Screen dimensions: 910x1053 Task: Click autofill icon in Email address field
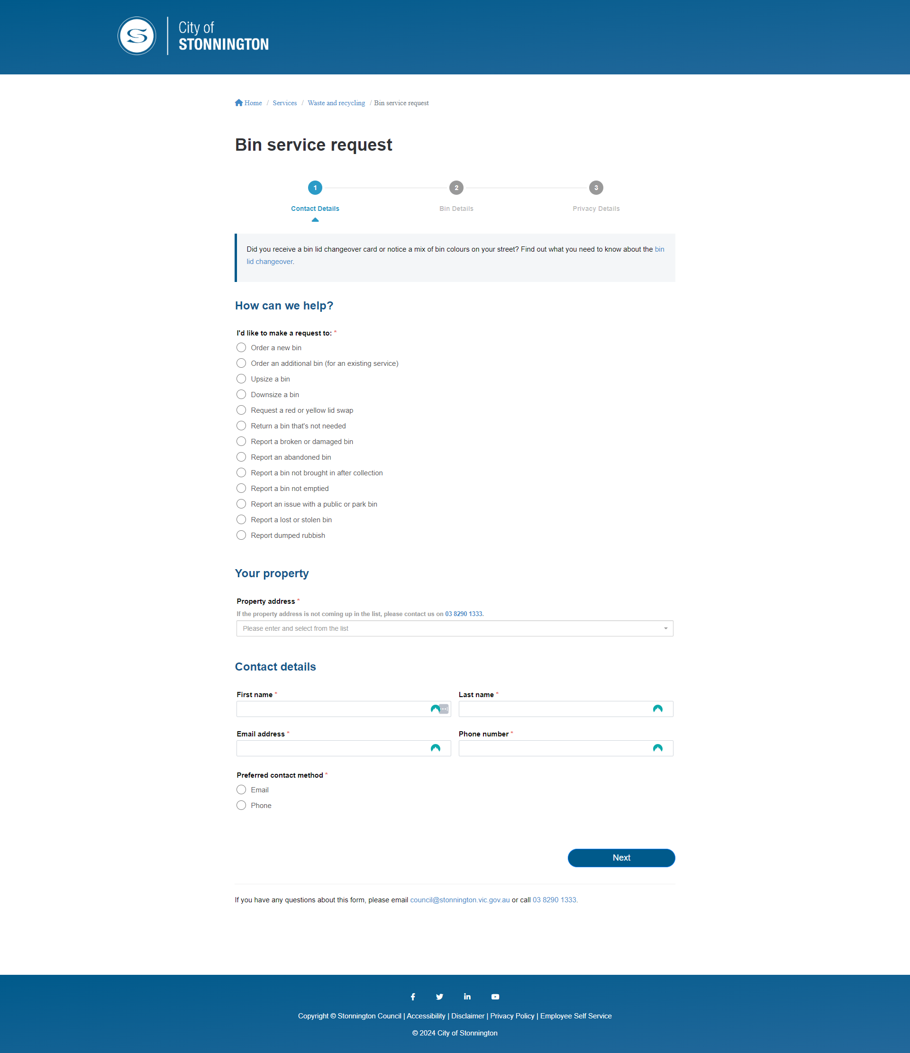click(435, 748)
